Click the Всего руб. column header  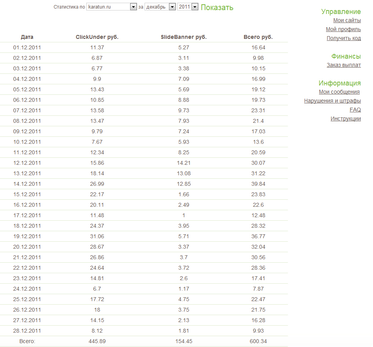[x=258, y=37]
